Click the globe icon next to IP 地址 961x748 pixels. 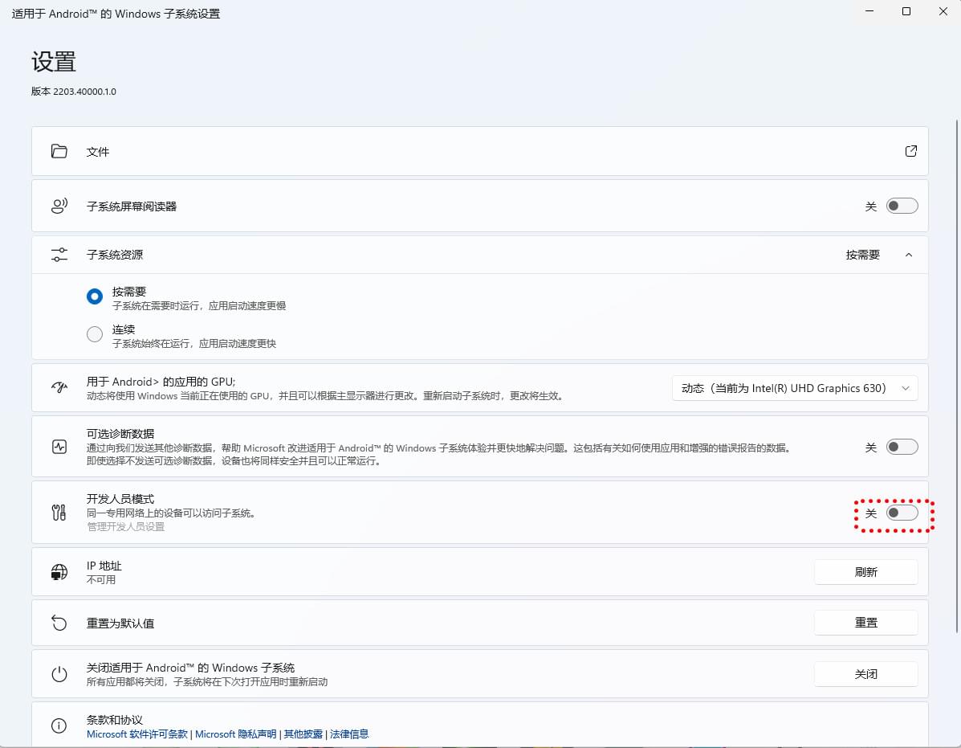click(x=59, y=572)
